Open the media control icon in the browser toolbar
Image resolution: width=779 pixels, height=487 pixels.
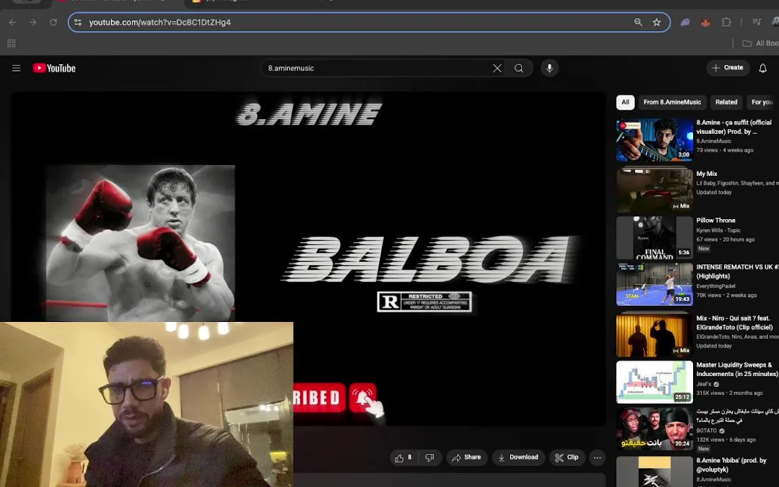757,22
